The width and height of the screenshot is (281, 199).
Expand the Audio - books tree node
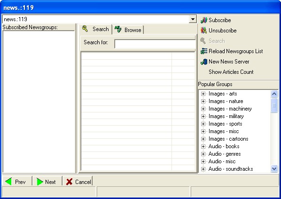tap(203, 146)
